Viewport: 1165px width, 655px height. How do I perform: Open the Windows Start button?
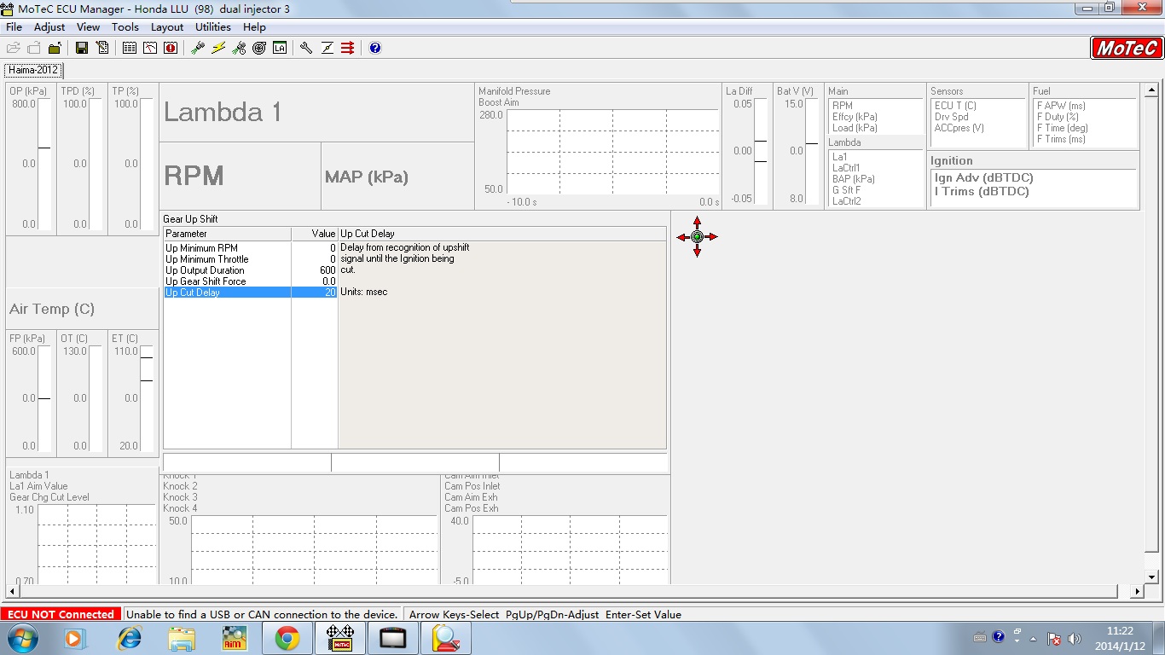point(23,638)
